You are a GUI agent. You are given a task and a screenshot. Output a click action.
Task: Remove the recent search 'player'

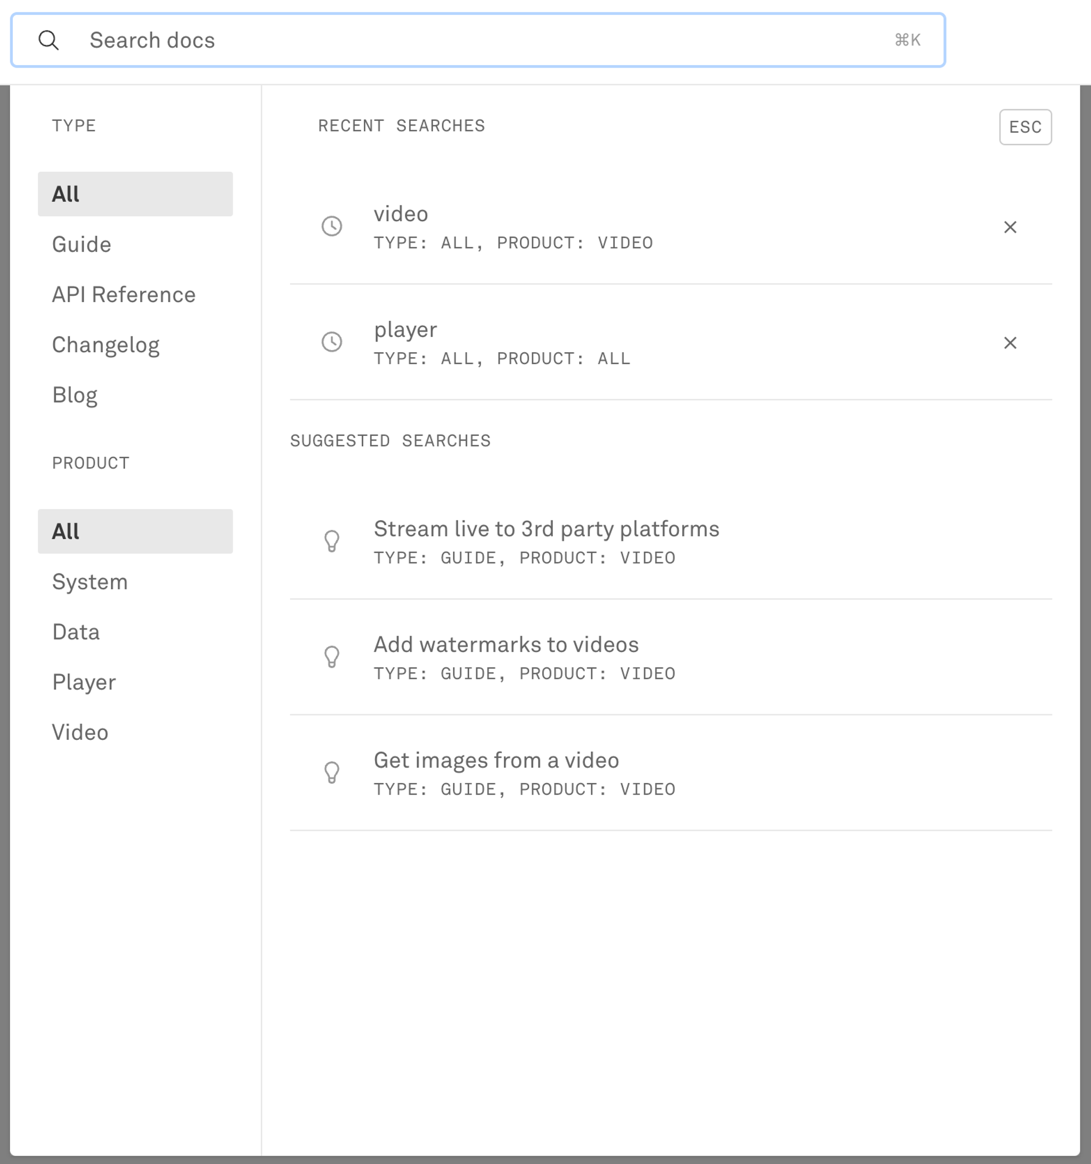(x=1009, y=343)
